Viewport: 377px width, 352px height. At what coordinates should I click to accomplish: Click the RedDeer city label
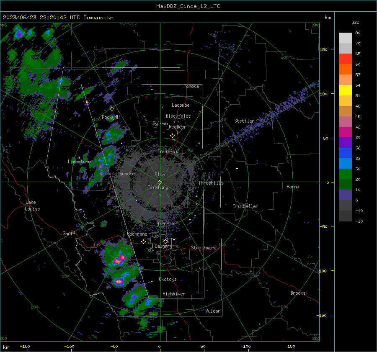point(178,127)
